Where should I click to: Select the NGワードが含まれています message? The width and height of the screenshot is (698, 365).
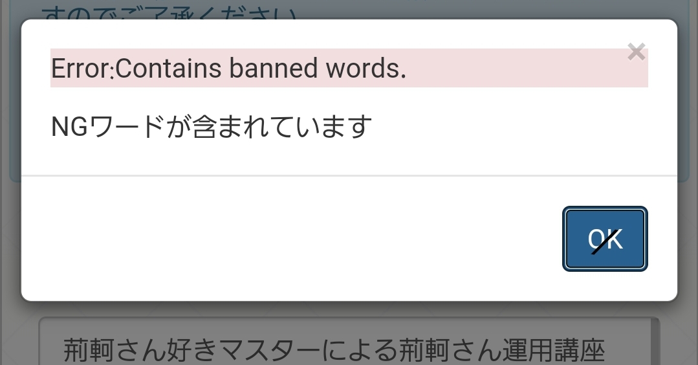click(211, 126)
